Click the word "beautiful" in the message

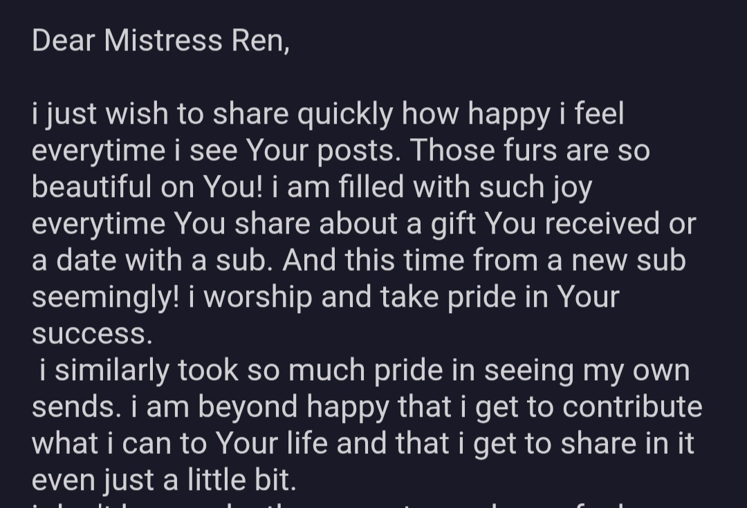coord(92,188)
